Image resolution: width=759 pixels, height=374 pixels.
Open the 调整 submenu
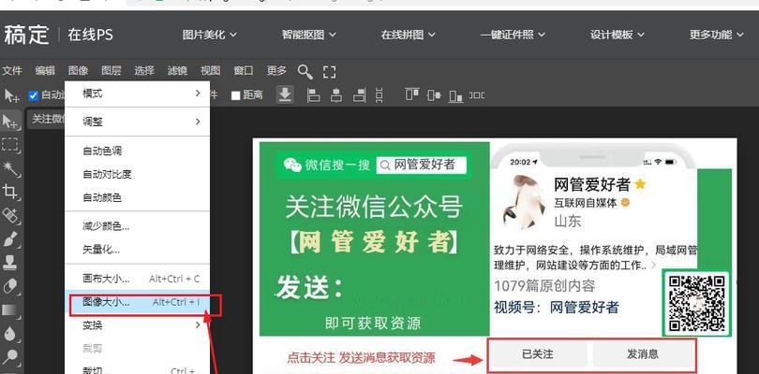coord(138,122)
